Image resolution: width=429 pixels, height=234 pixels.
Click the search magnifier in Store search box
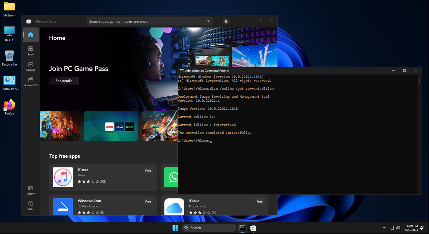208,21
